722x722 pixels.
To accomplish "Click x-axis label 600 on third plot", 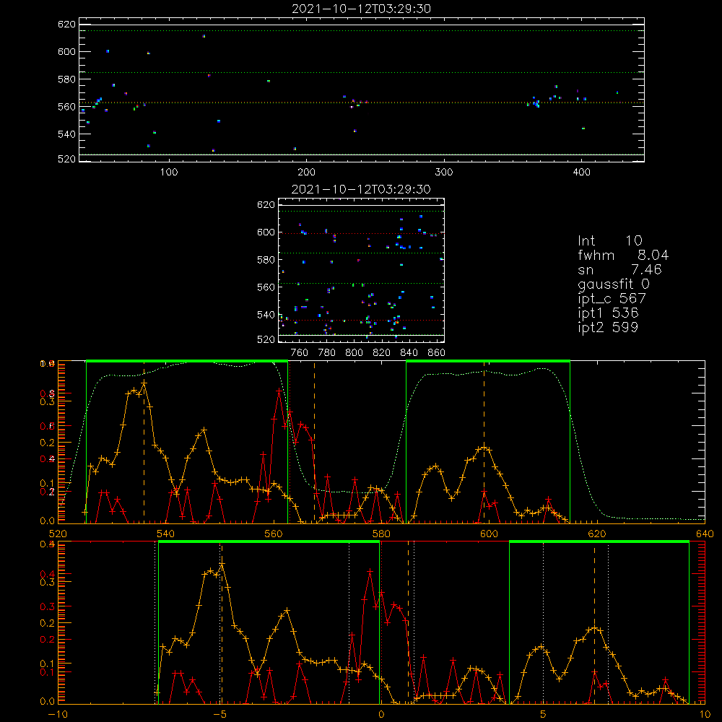I will pyautogui.click(x=489, y=534).
